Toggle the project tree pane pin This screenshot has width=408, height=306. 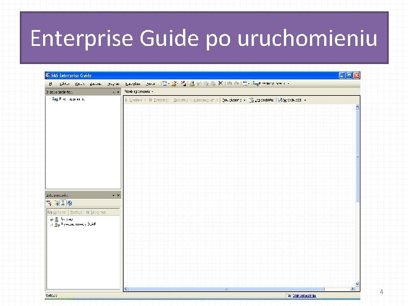click(114, 92)
